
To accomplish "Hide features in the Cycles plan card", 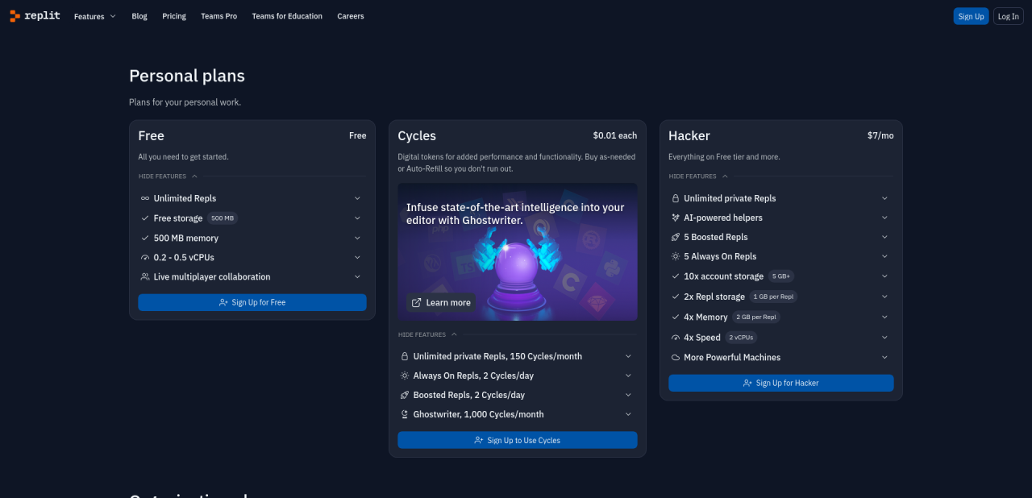I will pos(427,334).
